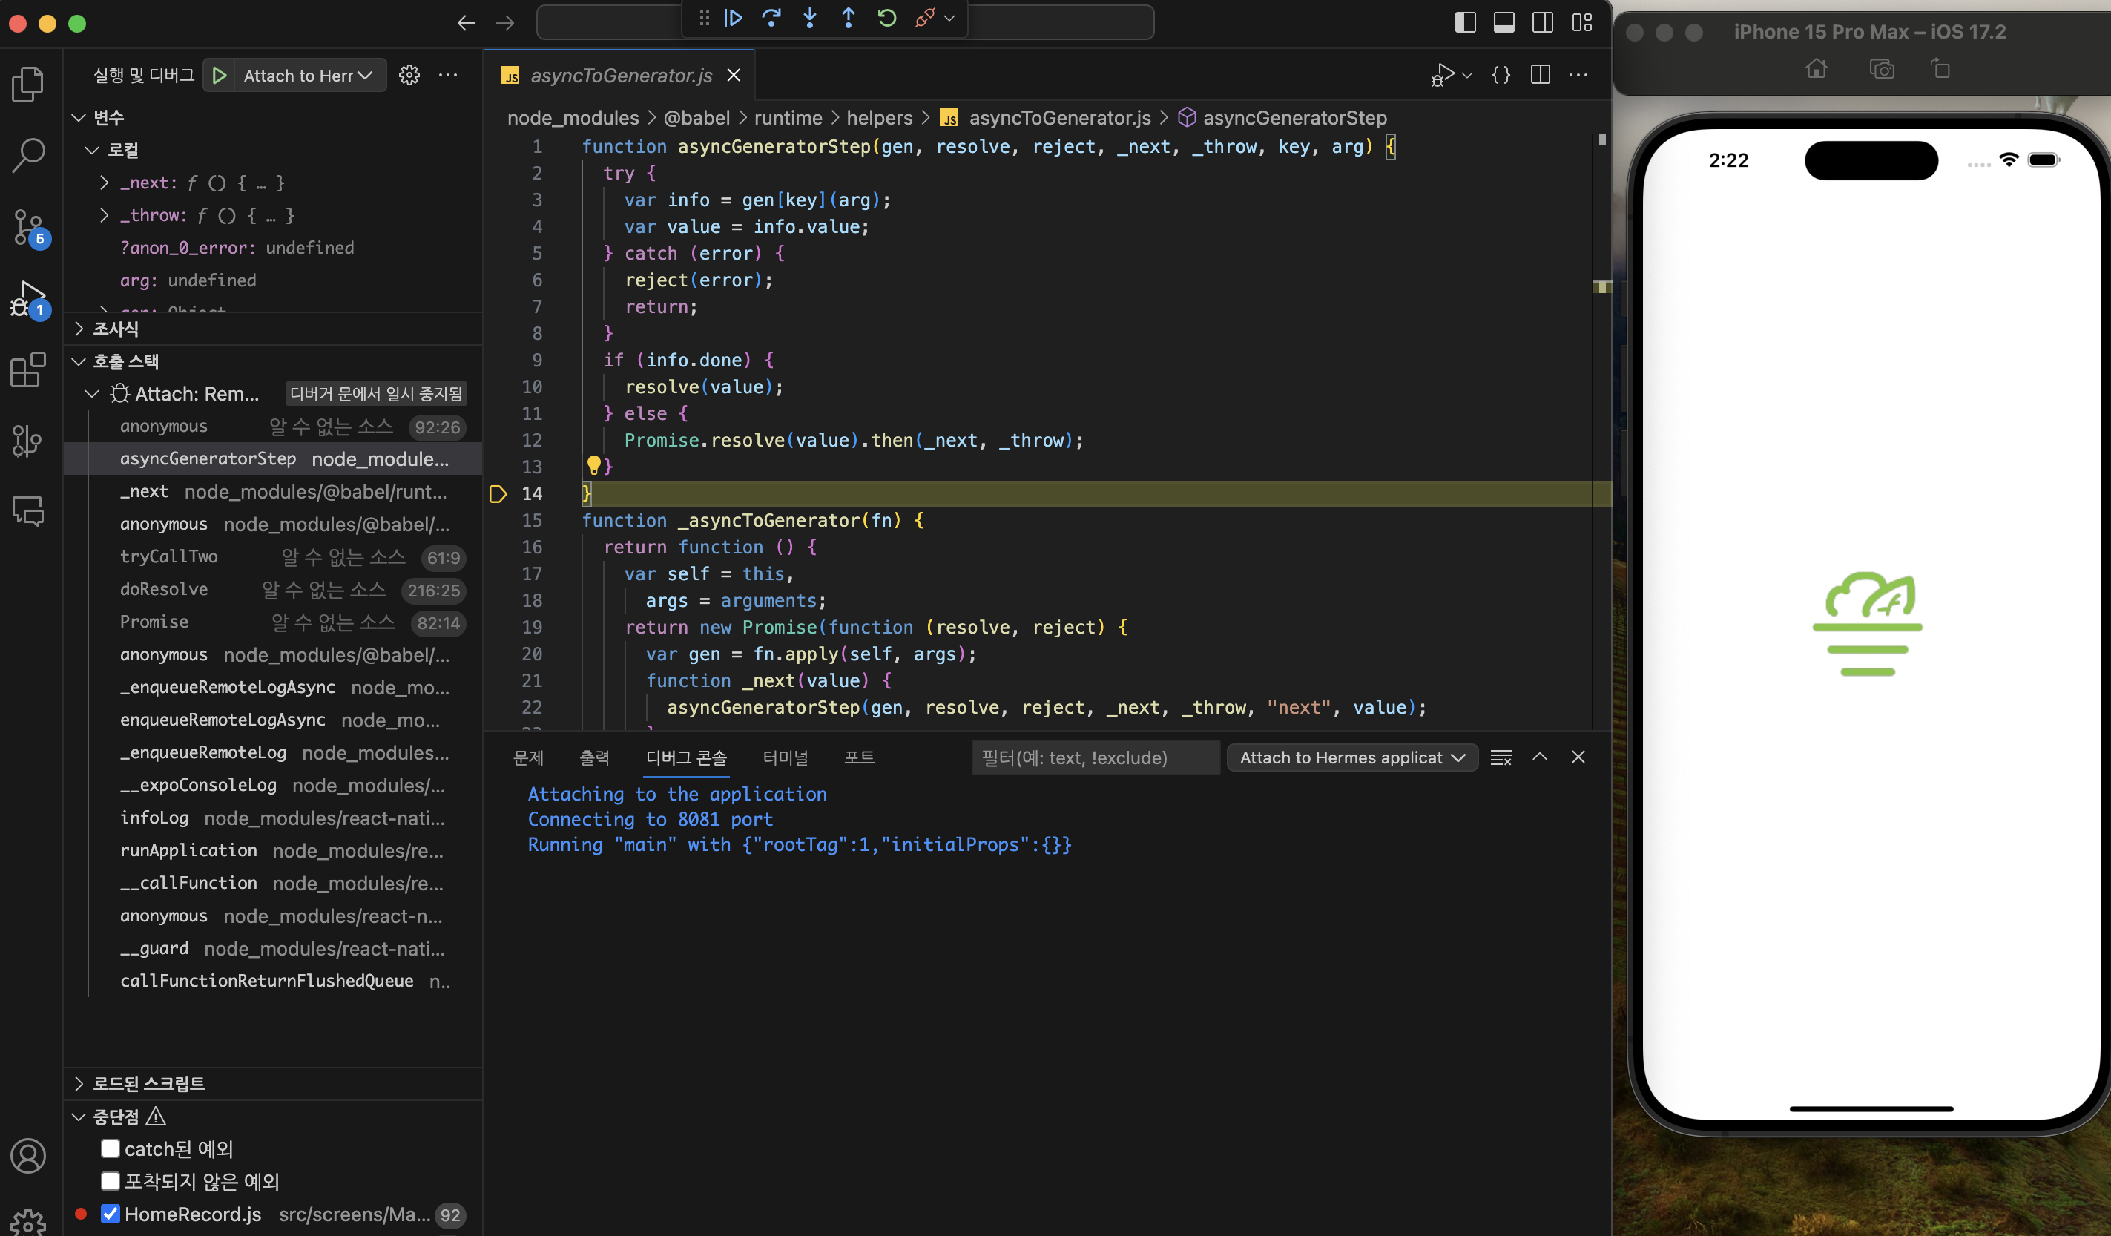This screenshot has width=2111, height=1236.
Task: Enable the 'catch된 예외' breakpoint checkbox
Action: click(111, 1148)
